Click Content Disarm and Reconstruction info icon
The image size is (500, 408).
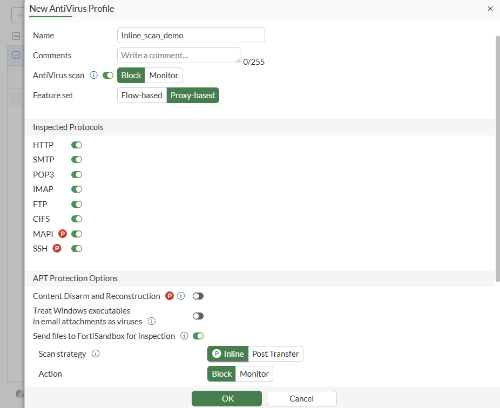point(181,296)
